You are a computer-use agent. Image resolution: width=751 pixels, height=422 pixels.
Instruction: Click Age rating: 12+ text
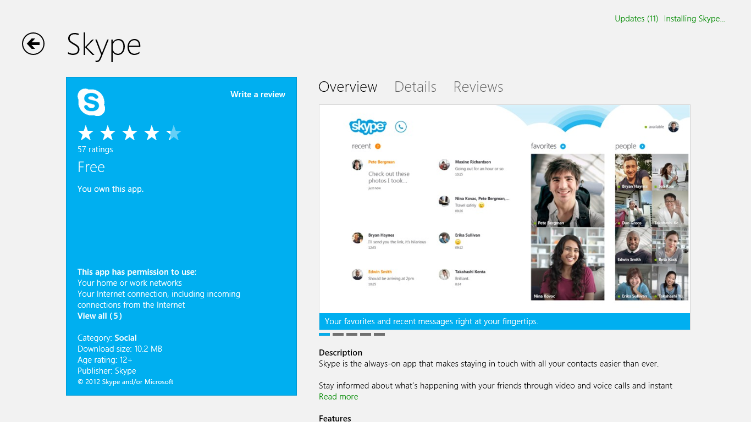coord(105,360)
